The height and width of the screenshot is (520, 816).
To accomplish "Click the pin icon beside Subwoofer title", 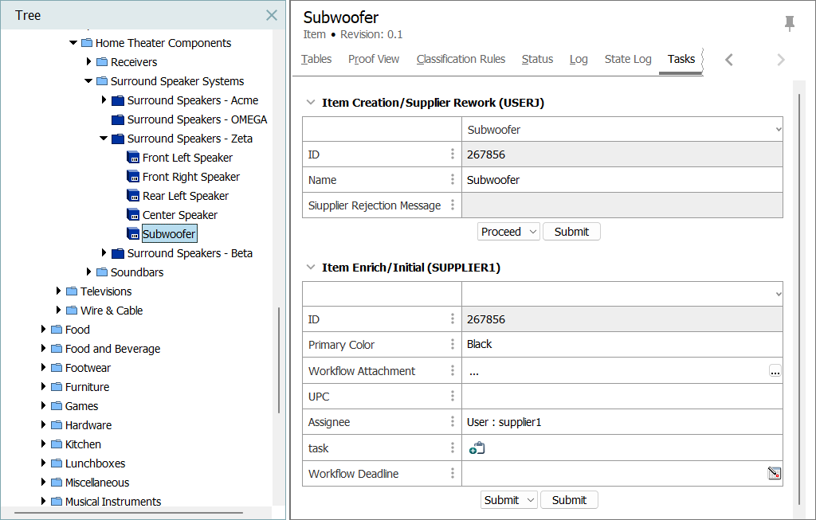I will pos(789,24).
